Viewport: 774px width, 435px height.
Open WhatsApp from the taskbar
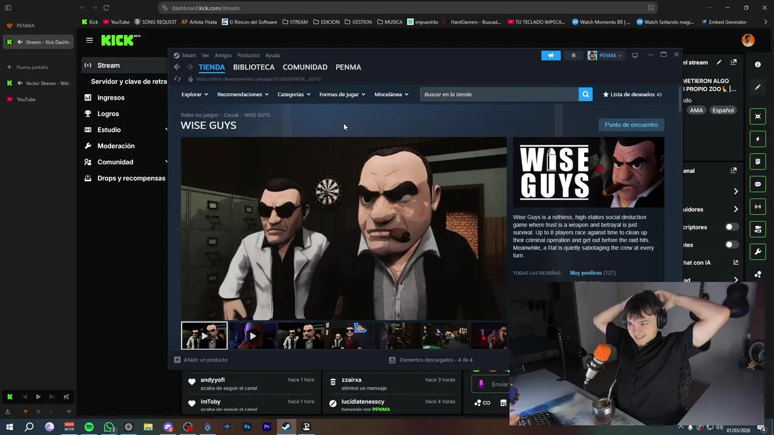click(109, 427)
